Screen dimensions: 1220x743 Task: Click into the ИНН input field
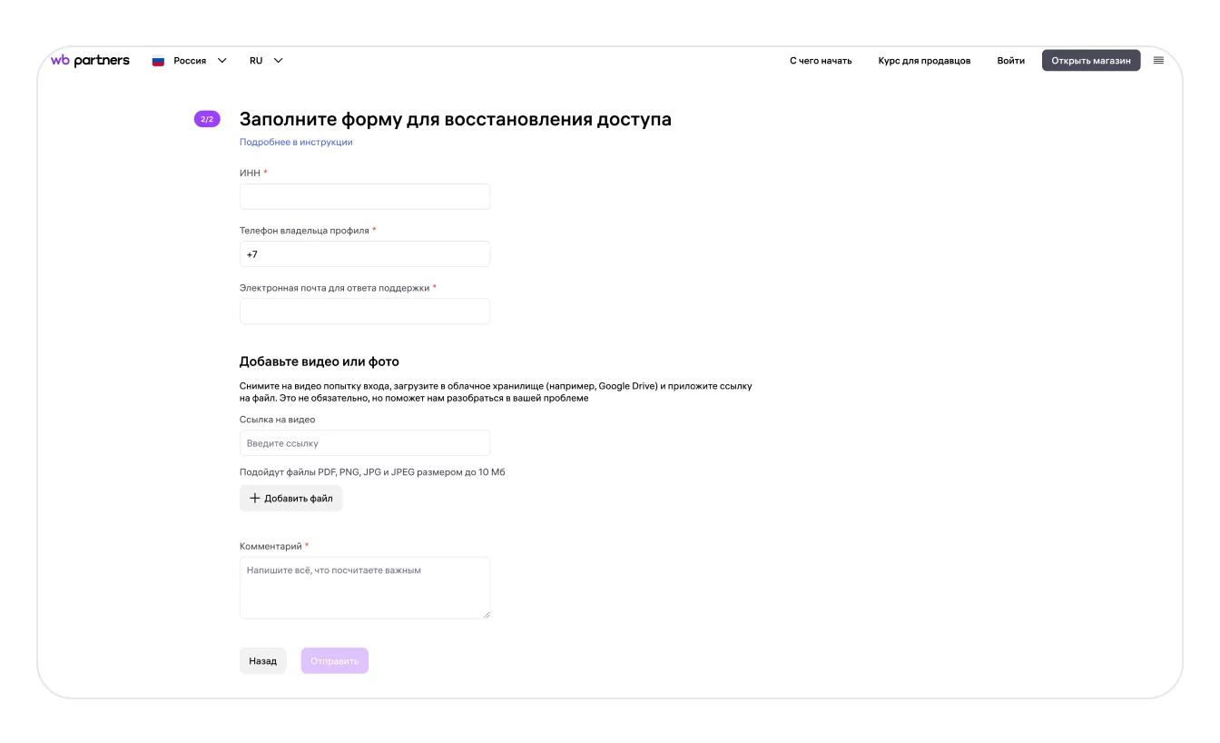(x=364, y=197)
